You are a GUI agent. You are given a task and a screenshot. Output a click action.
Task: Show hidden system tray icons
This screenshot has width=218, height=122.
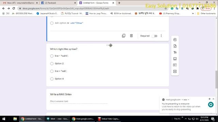186,119
